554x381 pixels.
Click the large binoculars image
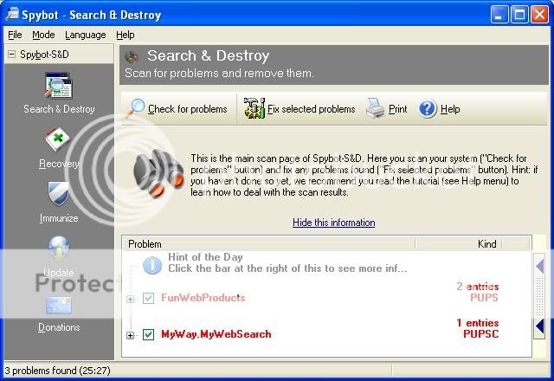pyautogui.click(x=159, y=173)
